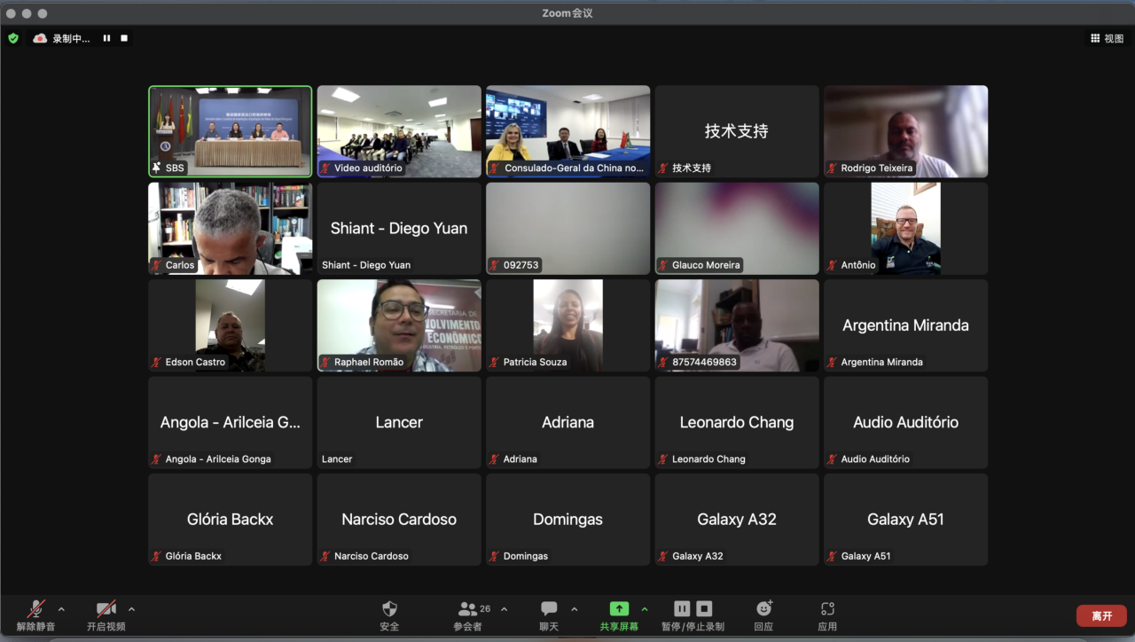
Task: Expand the audio options arrow beside mute
Action: 61,609
